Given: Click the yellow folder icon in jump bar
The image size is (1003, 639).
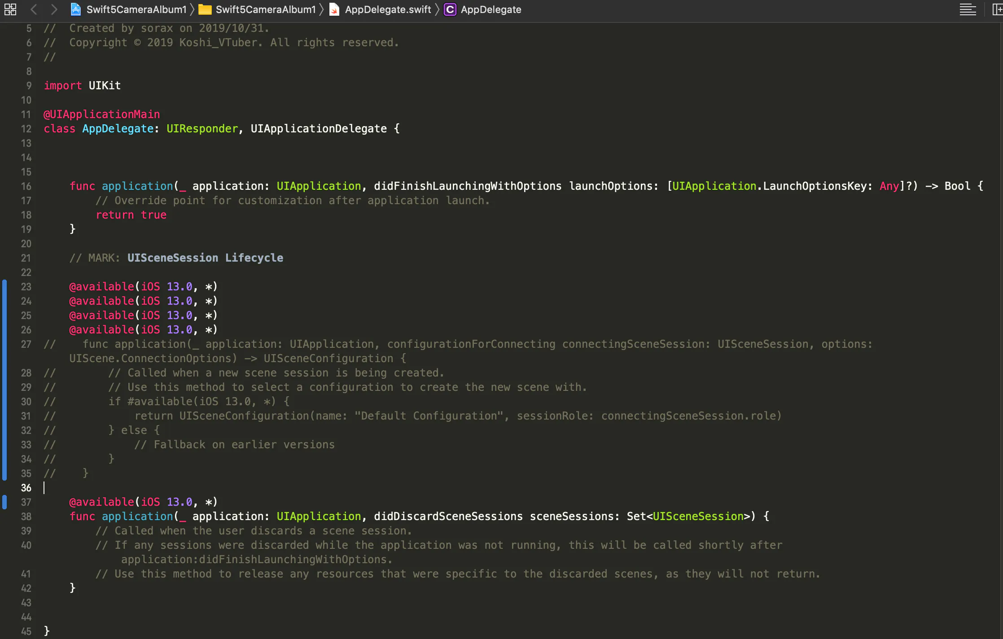Looking at the screenshot, I should pyautogui.click(x=205, y=9).
